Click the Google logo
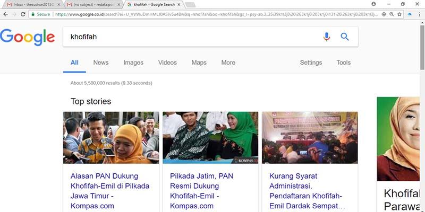Image resolution: width=425 pixels, height=212 pixels. (x=28, y=37)
